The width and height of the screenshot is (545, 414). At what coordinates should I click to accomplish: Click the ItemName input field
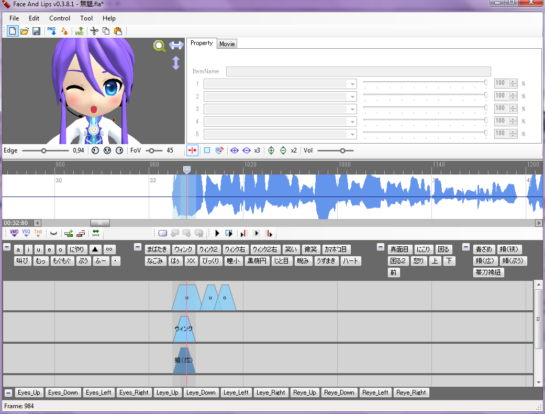(x=358, y=71)
